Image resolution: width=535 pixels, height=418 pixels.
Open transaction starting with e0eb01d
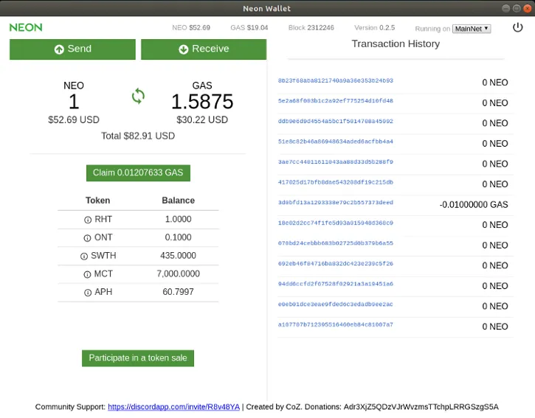pyautogui.click(x=336, y=304)
